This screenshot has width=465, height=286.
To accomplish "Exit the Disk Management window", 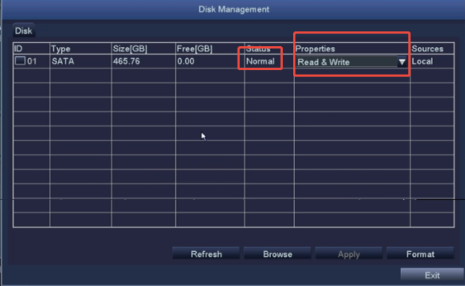I will click(432, 275).
